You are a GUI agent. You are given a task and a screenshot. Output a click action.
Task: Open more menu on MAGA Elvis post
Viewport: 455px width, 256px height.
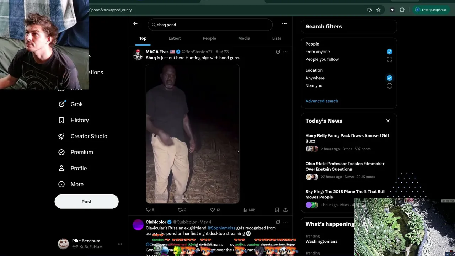[285, 52]
